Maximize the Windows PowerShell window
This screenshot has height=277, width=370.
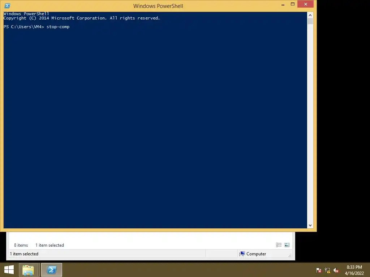click(293, 4)
